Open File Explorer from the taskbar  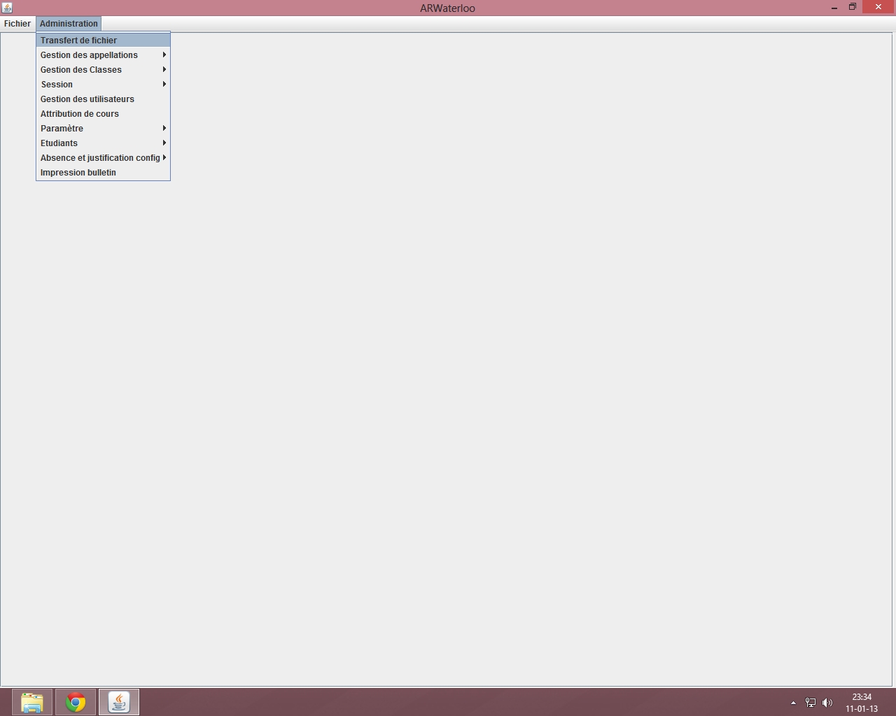pyautogui.click(x=32, y=702)
